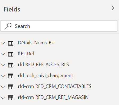Click the table icon beside KPI_Def
119x105 pixels.
point(11,54)
